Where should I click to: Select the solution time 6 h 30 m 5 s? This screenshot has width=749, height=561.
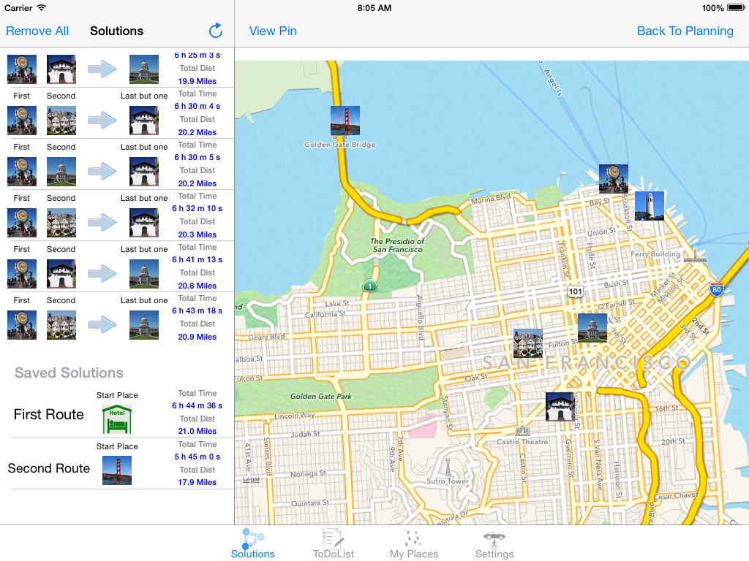pyautogui.click(x=197, y=157)
